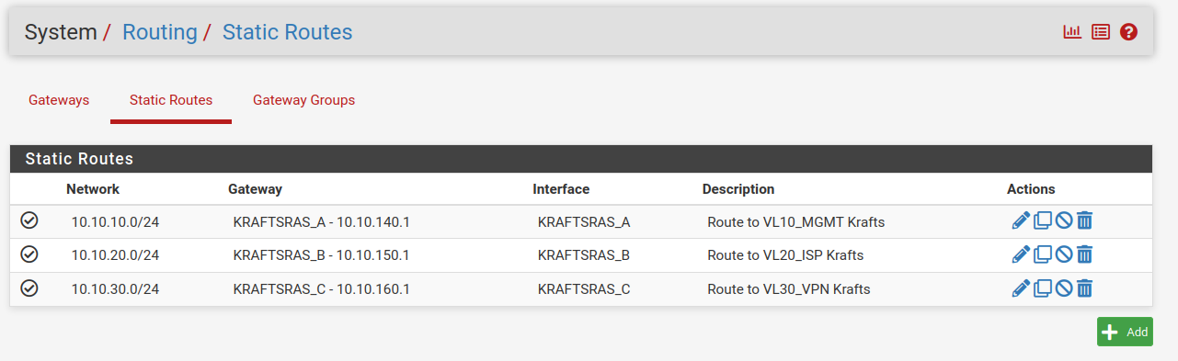
Task: Disable the VL10_MGMT Krafts route
Action: (x=1064, y=220)
